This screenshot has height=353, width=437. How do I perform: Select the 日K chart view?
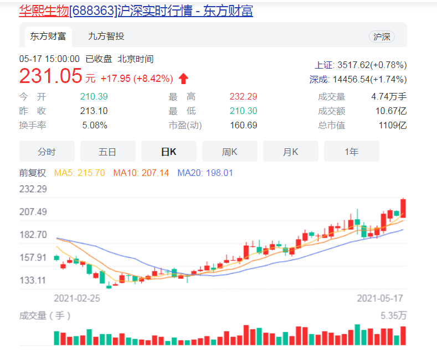169,151
